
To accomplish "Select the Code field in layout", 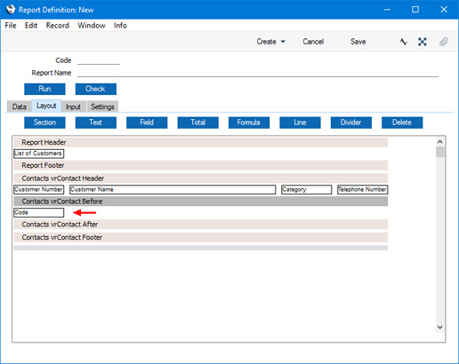I will pos(39,212).
